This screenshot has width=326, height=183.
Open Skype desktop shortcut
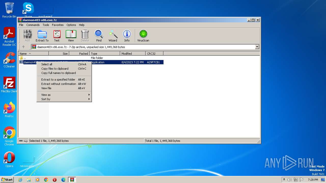click(x=28, y=10)
